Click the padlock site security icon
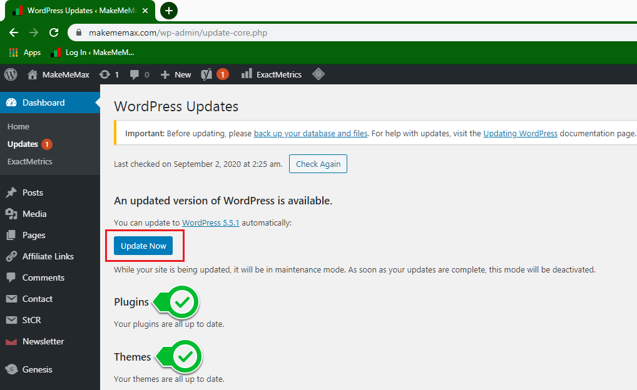The image size is (637, 390). (79, 32)
